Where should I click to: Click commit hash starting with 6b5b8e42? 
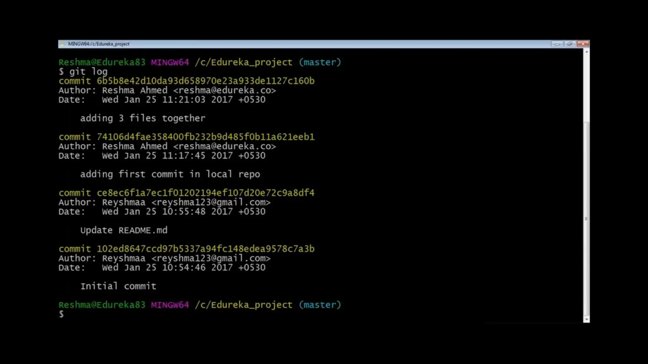pyautogui.click(x=205, y=81)
